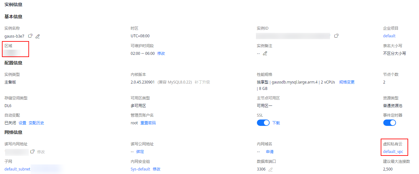Image resolution: width=419 pixels, height=174 pixels.
Task: Select the 普通资源池 resource type value
Action: point(393,106)
